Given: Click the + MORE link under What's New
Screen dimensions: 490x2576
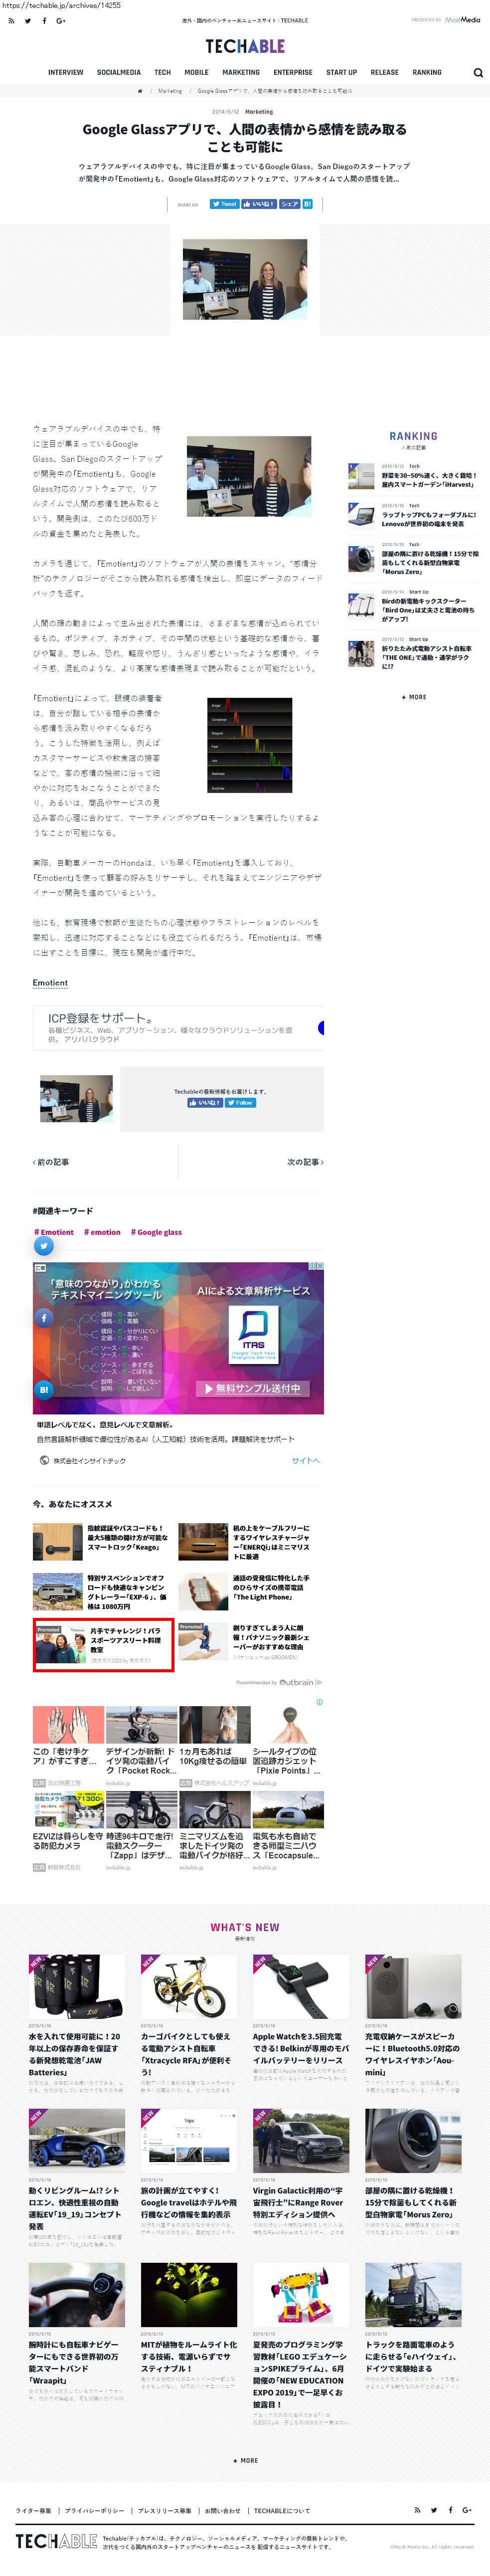Looking at the screenshot, I should tap(245, 2460).
